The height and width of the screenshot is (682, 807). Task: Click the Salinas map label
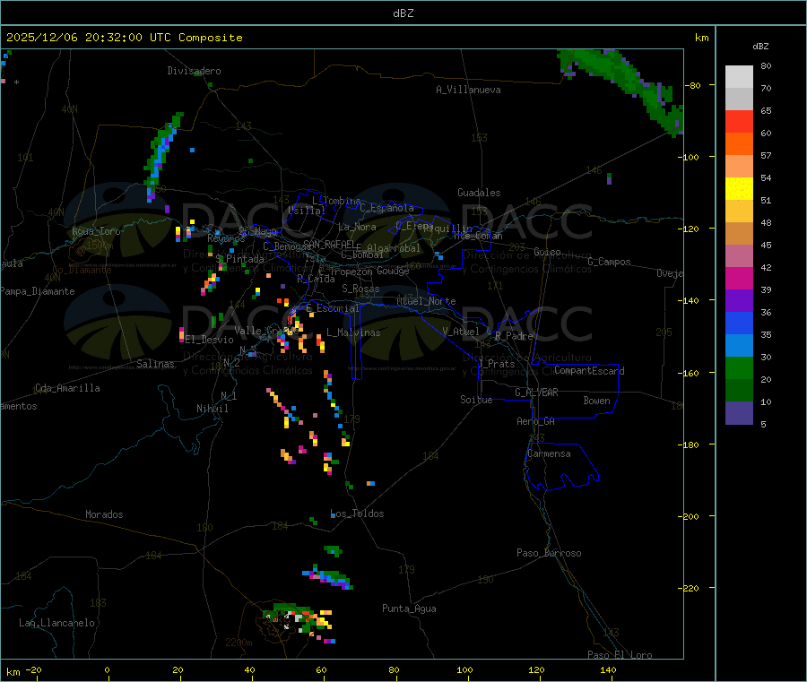pyautogui.click(x=155, y=364)
